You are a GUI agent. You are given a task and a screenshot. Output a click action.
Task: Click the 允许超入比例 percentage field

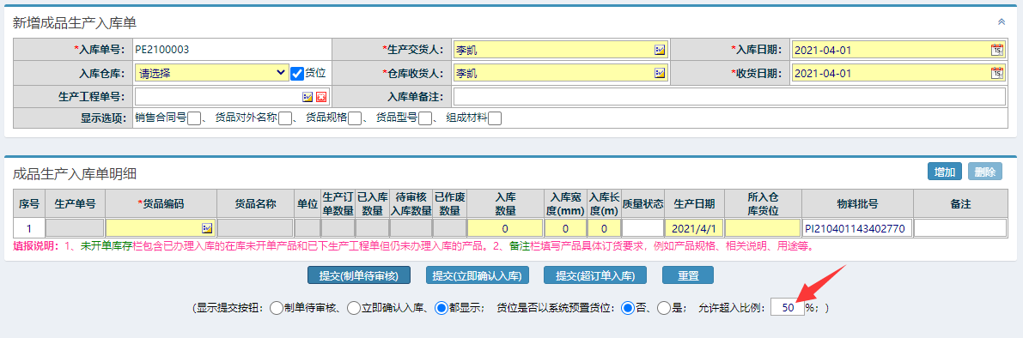tap(788, 308)
